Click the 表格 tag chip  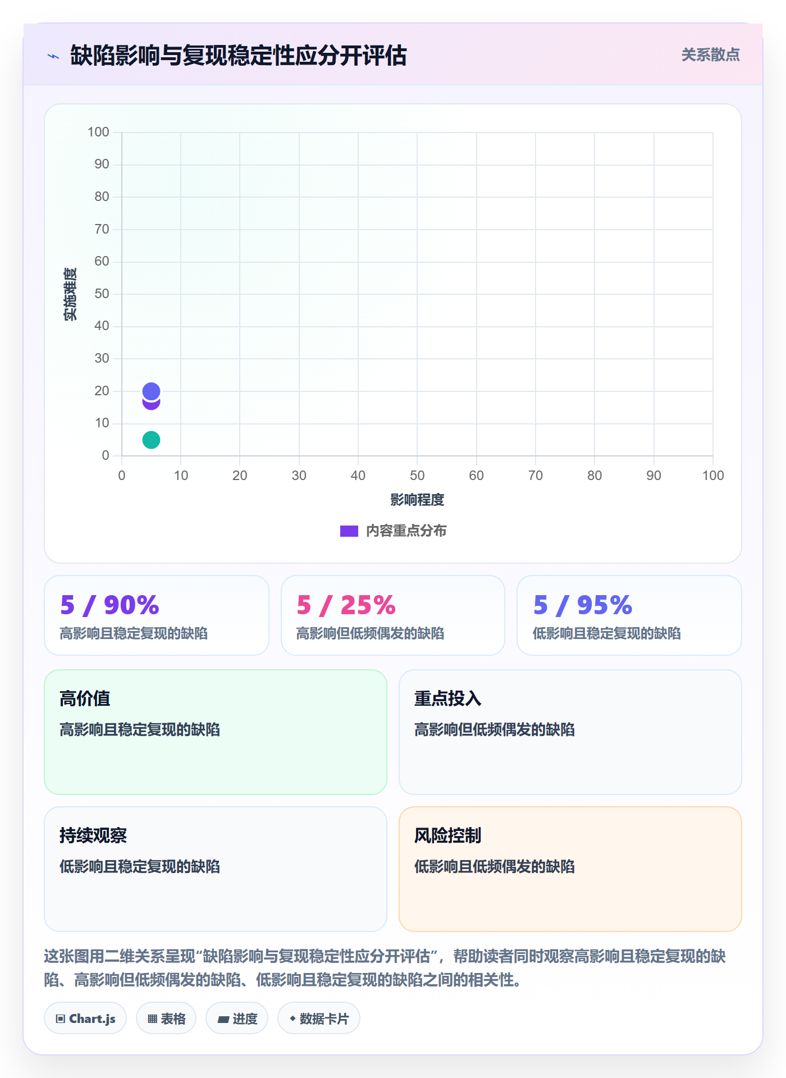pyautogui.click(x=166, y=1018)
